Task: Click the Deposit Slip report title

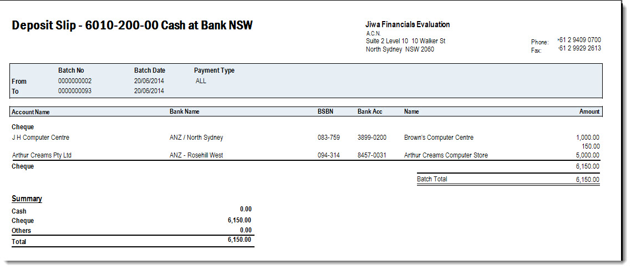Action: (x=132, y=26)
